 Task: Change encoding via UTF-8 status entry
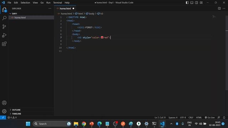pyautogui.click(x=183, y=118)
